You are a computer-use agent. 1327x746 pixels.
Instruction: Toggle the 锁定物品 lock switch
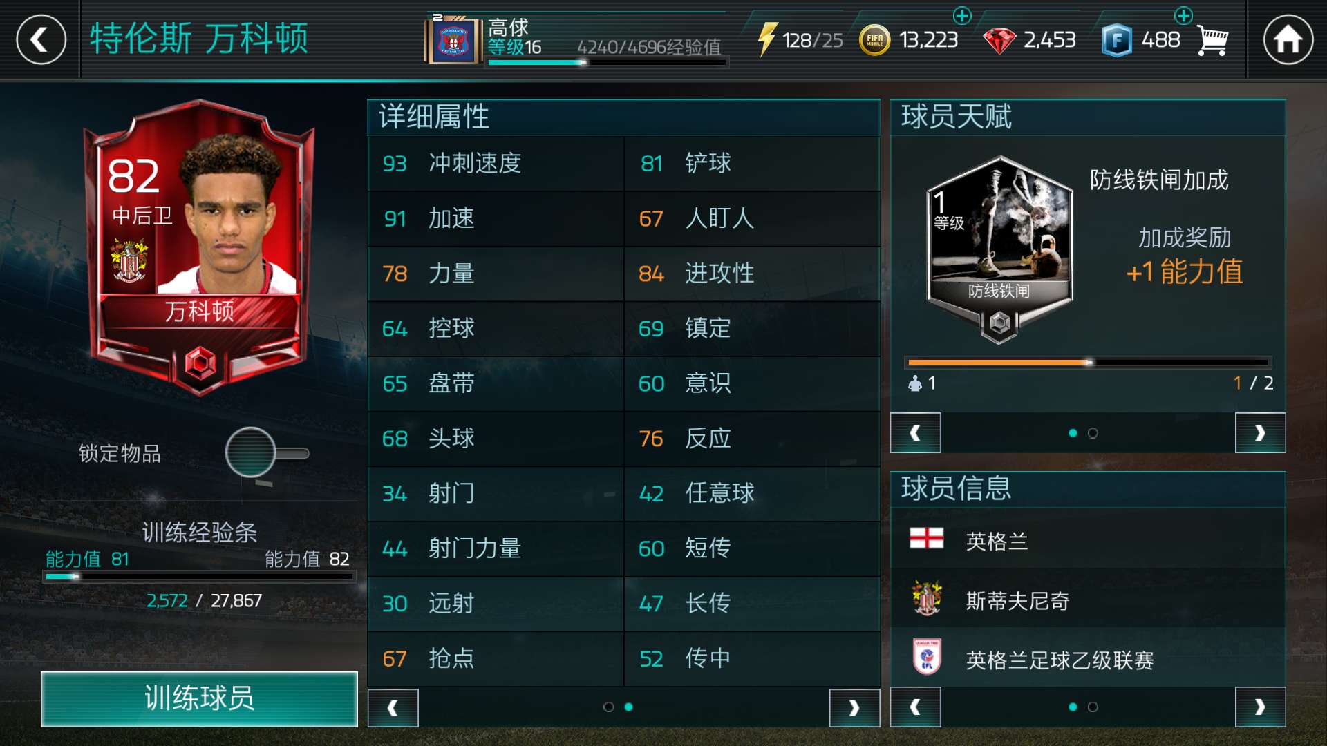[x=267, y=452]
